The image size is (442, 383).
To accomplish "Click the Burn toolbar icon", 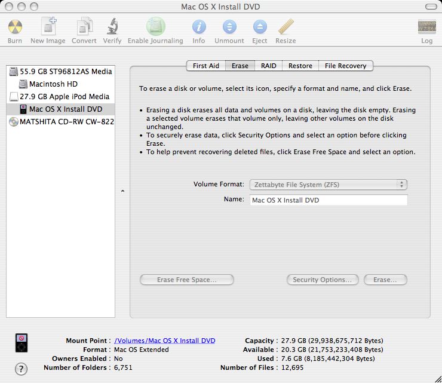I will 15,27.
